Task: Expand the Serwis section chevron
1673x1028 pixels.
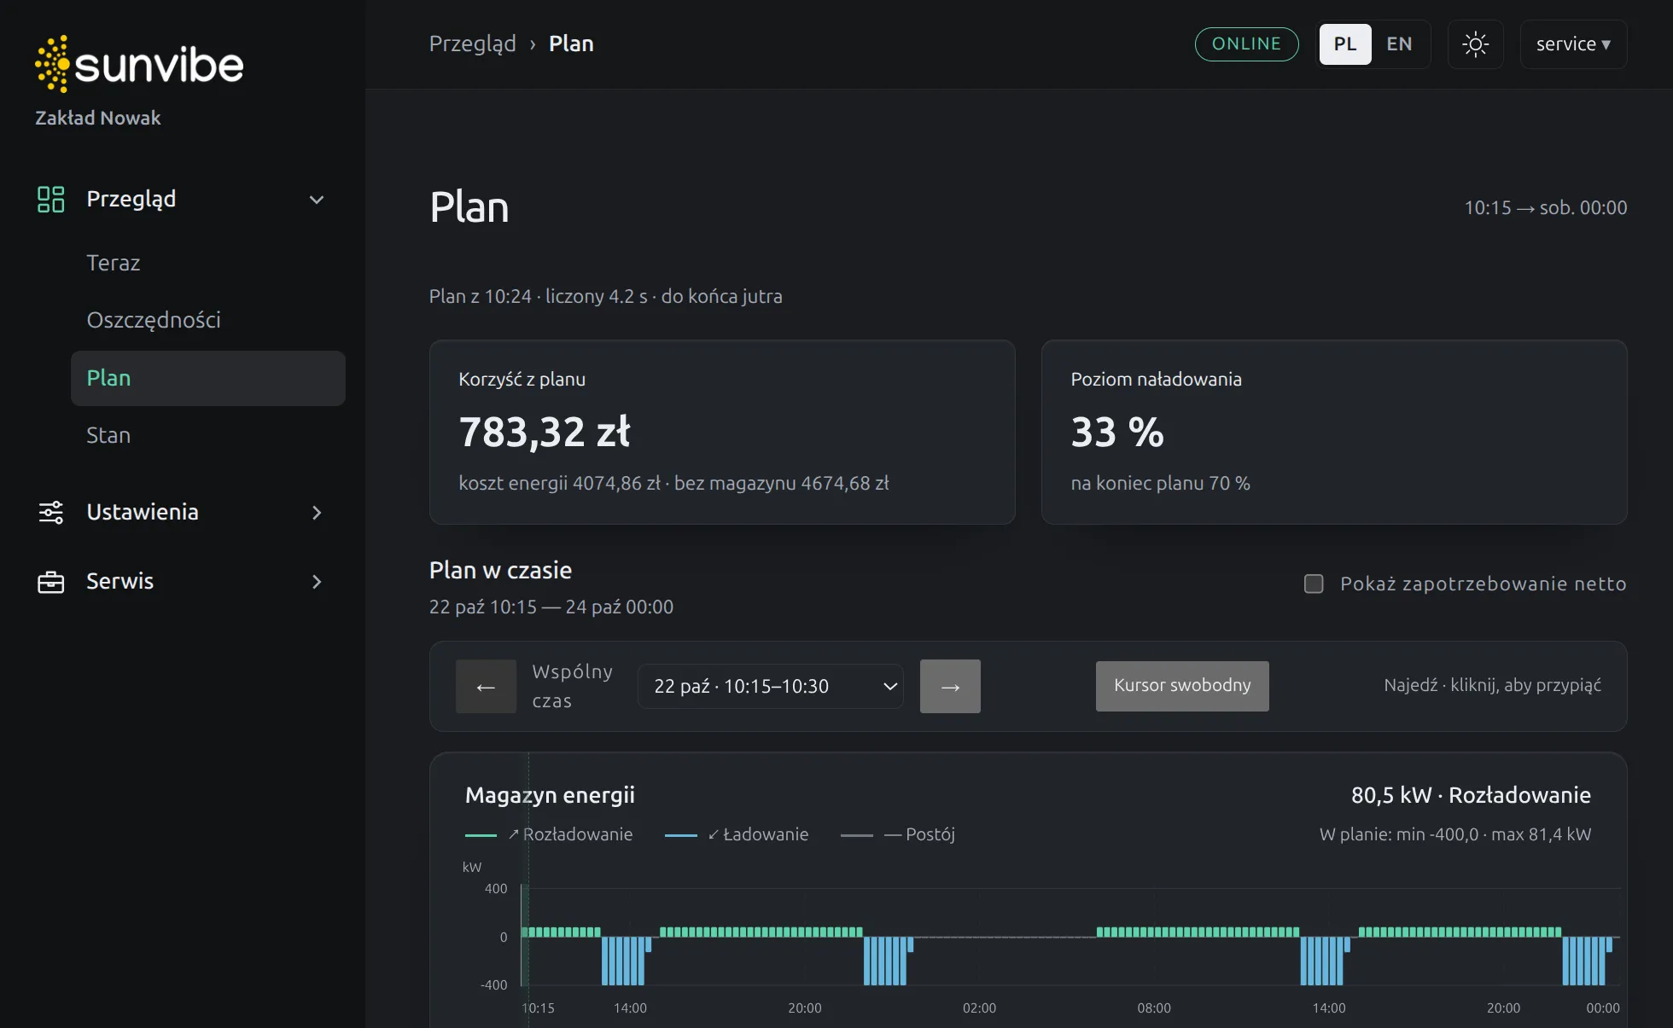Action: click(317, 582)
